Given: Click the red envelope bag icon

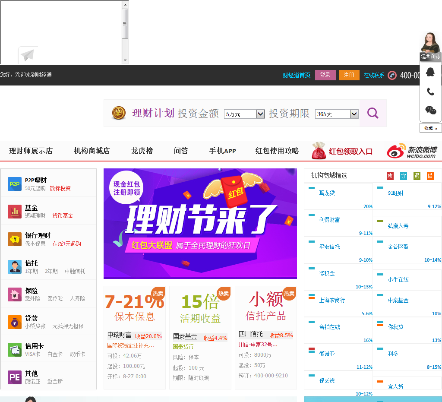Looking at the screenshot, I should tap(319, 151).
